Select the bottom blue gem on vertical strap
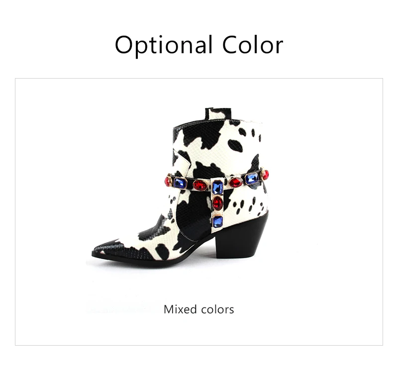The image size is (398, 376). click(x=218, y=222)
